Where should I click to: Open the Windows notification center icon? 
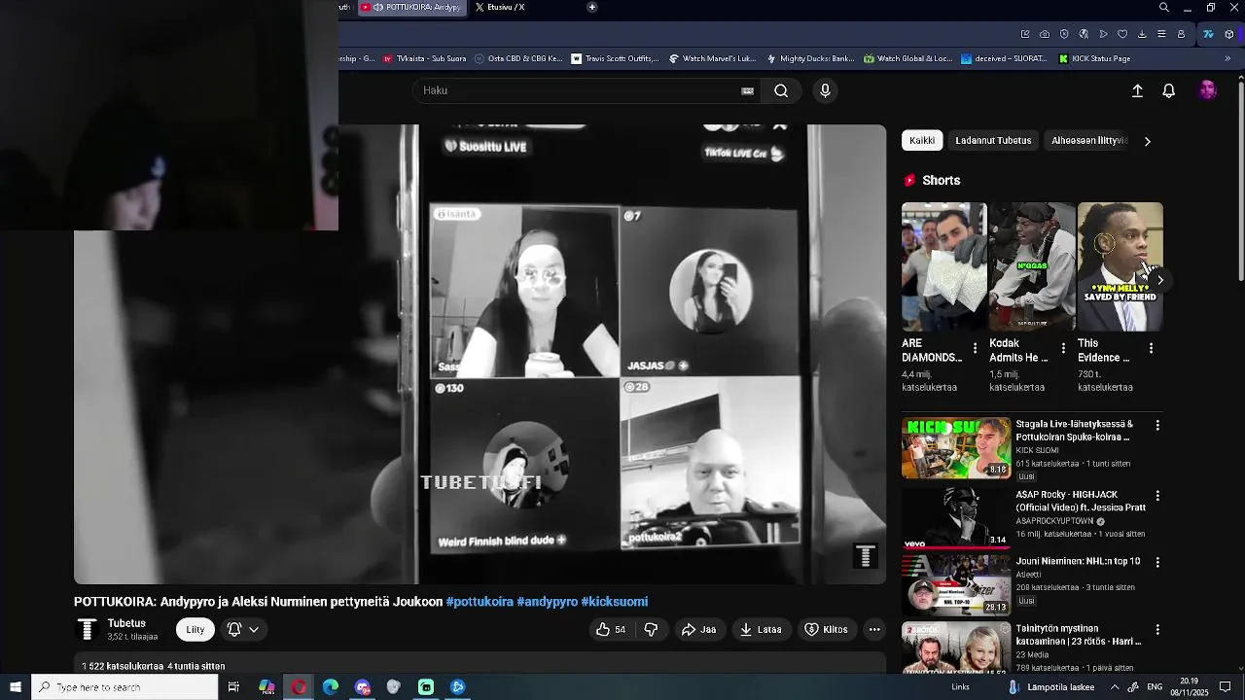(x=1226, y=687)
